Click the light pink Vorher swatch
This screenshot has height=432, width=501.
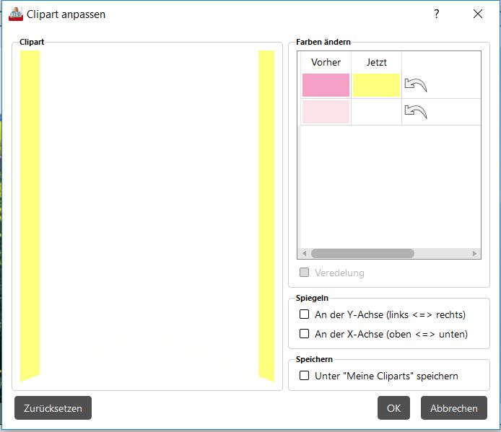click(x=326, y=112)
